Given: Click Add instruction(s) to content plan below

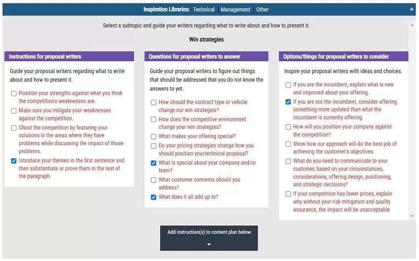Looking at the screenshot, I should tap(209, 232).
